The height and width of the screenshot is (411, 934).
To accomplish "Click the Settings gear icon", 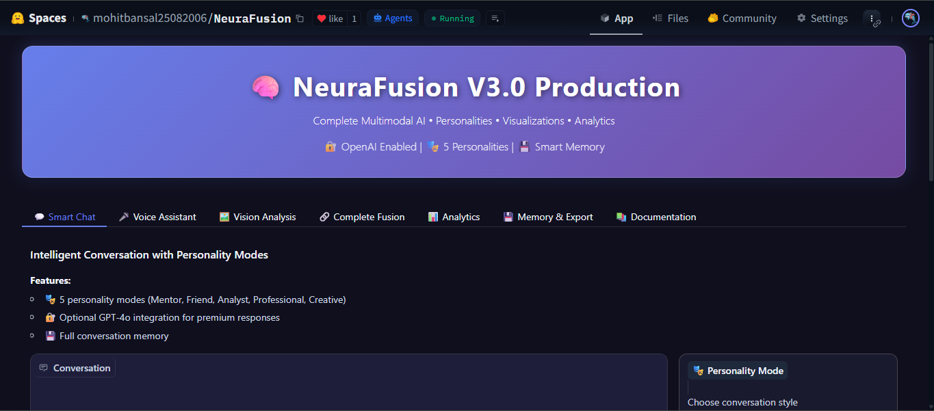I will tap(801, 18).
